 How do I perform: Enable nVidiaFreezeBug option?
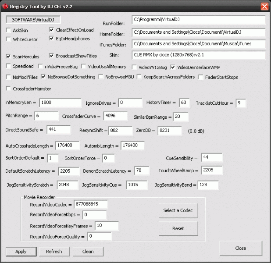(40, 67)
